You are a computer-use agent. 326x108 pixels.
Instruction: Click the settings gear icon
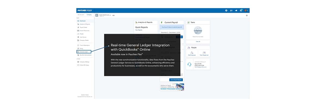point(247,15)
